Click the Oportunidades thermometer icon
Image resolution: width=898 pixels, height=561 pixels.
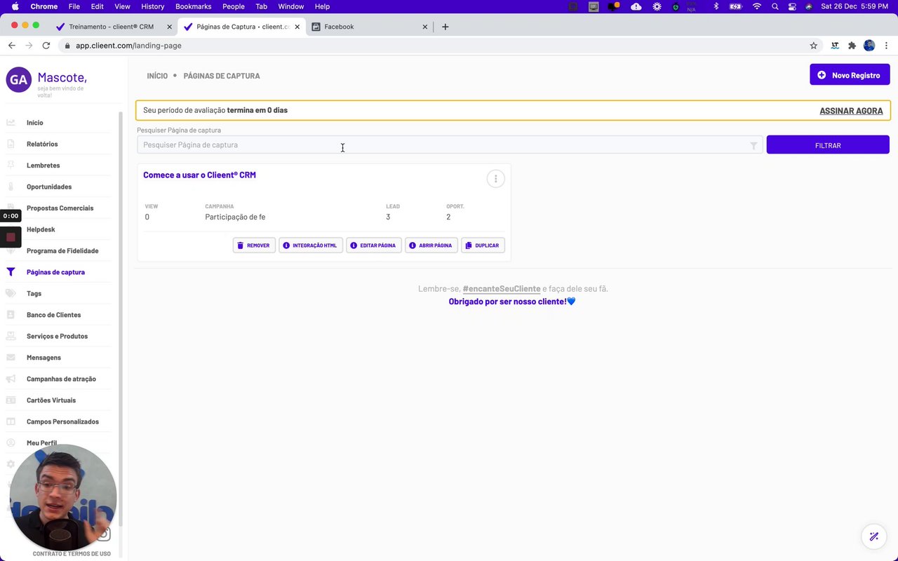click(11, 187)
